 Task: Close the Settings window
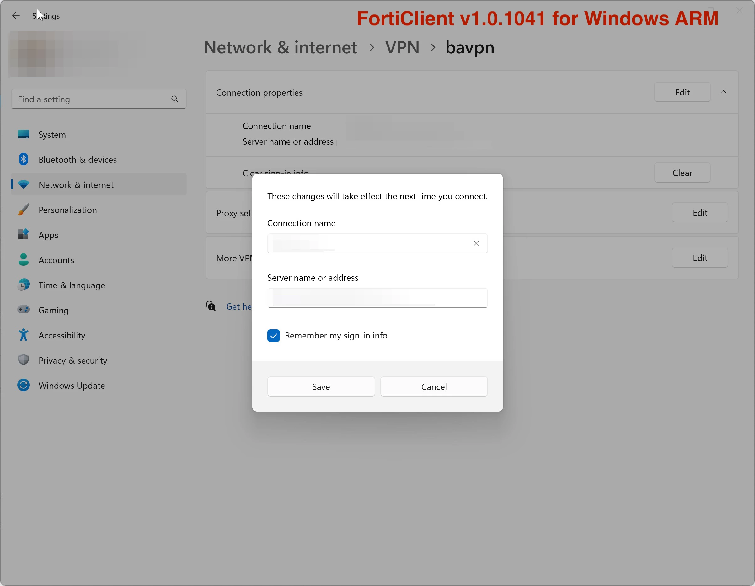tap(739, 11)
